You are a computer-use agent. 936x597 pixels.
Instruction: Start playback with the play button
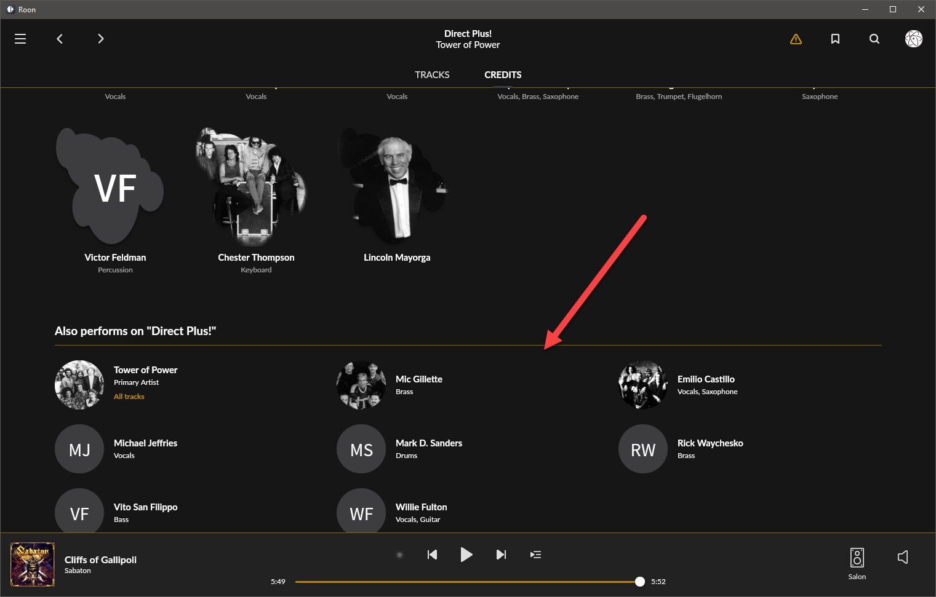click(x=466, y=555)
